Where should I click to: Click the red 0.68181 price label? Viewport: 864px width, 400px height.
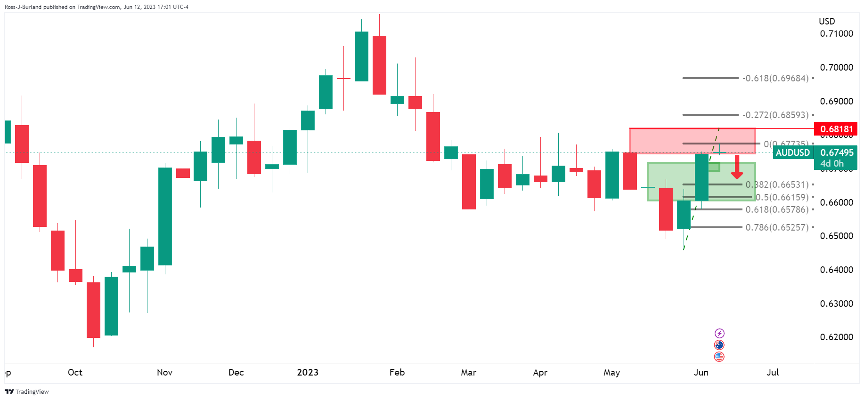point(836,129)
